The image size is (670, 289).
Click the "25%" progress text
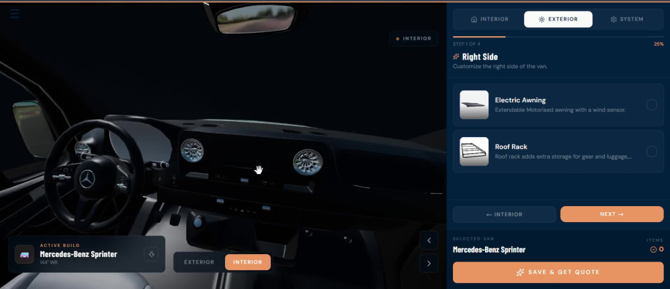[659, 44]
